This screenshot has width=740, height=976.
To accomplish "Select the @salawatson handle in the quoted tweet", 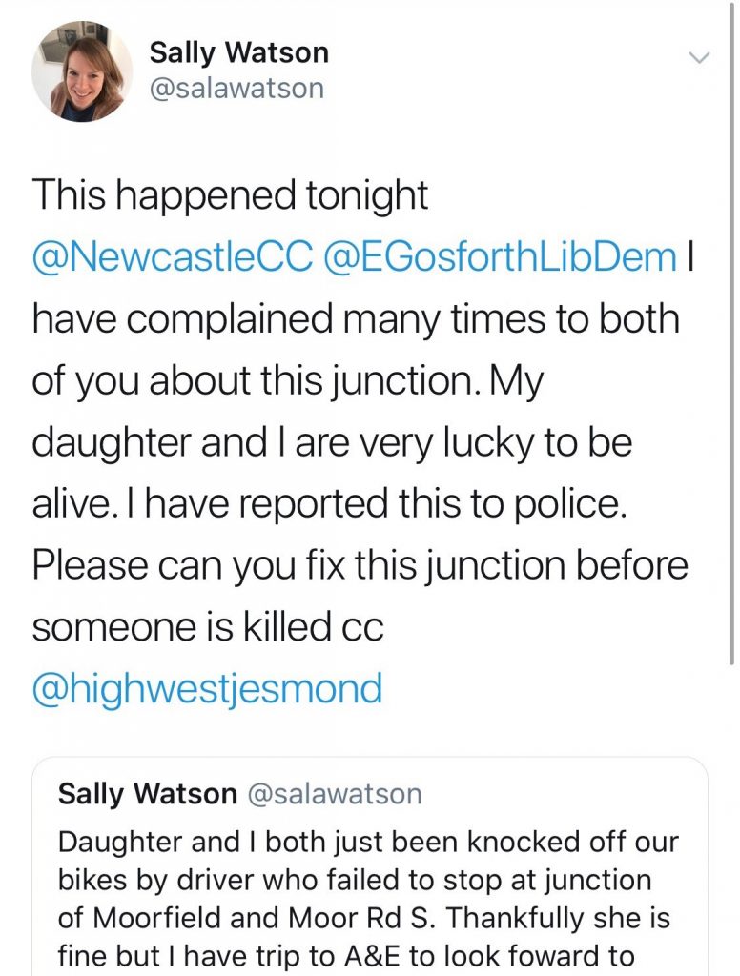I will (x=334, y=794).
